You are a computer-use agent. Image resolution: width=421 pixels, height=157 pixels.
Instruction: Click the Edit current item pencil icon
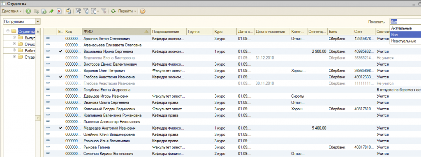pos(51,11)
